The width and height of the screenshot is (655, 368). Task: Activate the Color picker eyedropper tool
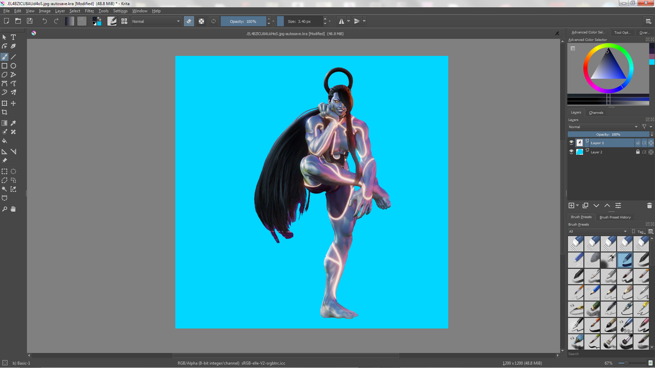(13, 123)
